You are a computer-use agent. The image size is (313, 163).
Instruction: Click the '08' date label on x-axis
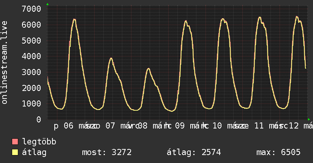click(142, 126)
